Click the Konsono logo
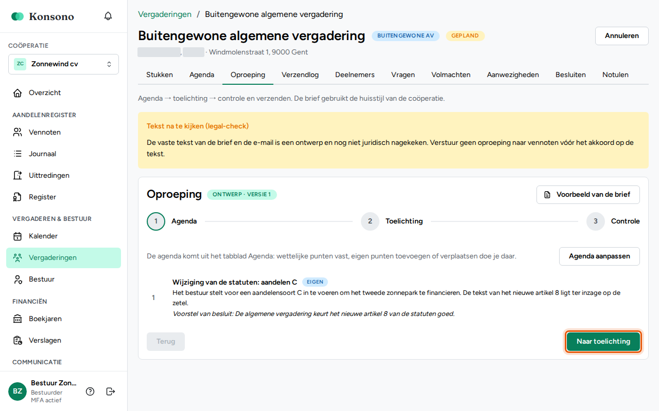This screenshot has height=411, width=659. (x=43, y=16)
